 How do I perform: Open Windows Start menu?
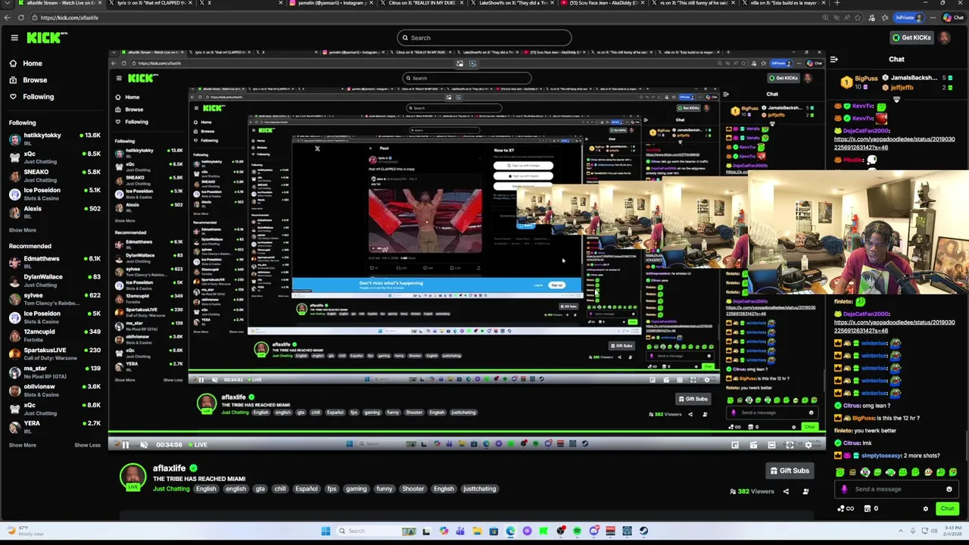coord(326,531)
